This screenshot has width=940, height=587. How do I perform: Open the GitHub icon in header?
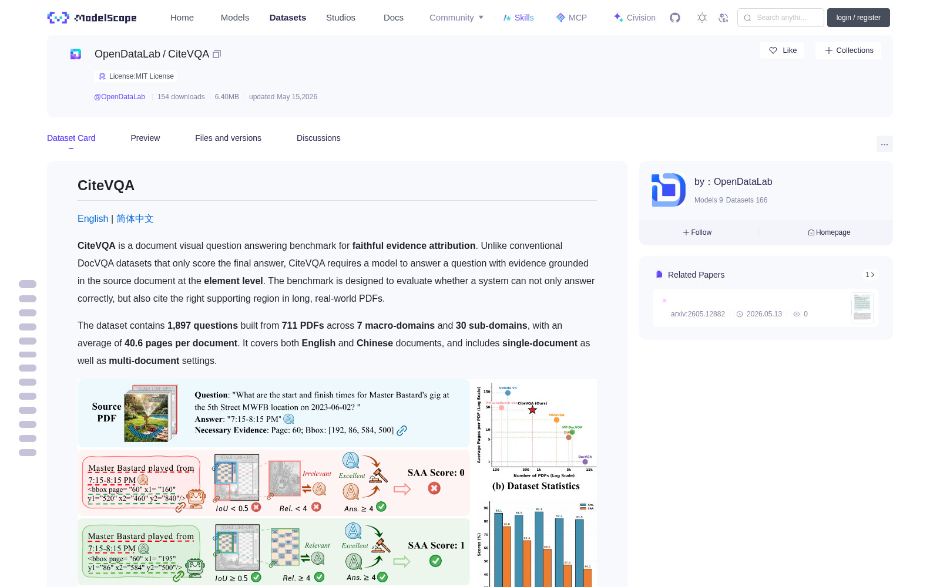tap(675, 18)
